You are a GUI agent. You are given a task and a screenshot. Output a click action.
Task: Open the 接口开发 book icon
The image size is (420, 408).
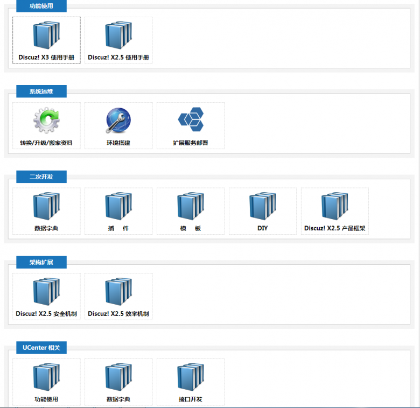pos(191,377)
